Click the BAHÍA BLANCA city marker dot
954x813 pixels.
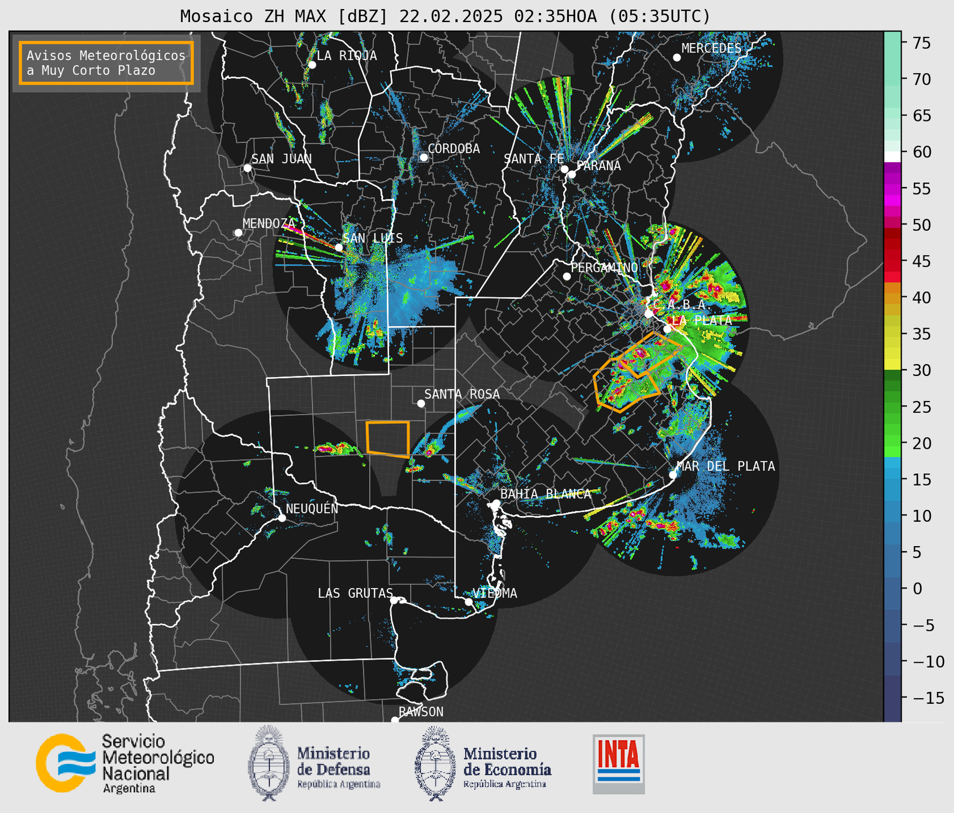[496, 503]
